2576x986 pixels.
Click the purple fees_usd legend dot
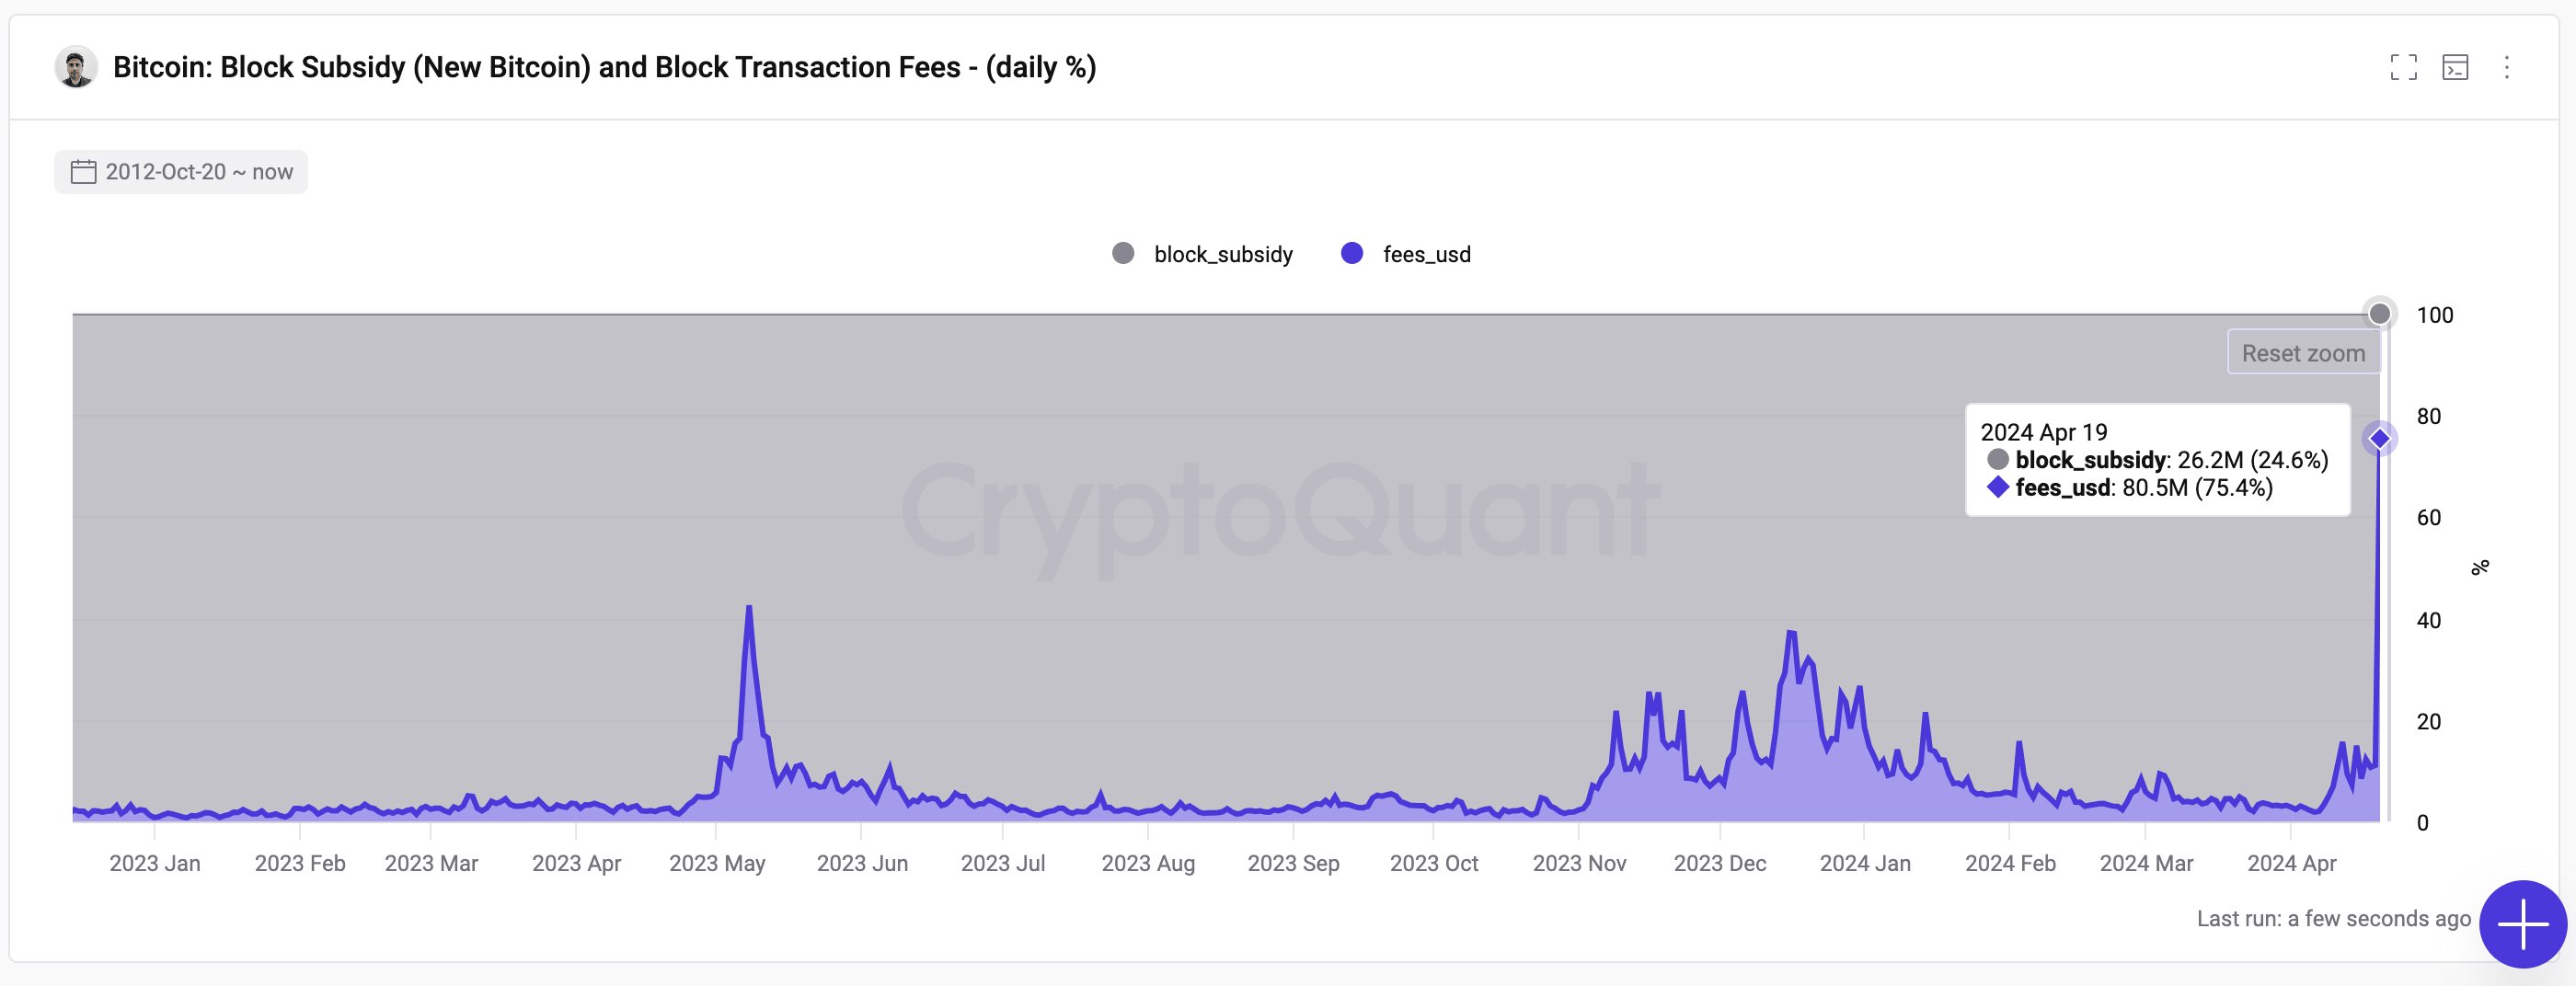[1352, 253]
